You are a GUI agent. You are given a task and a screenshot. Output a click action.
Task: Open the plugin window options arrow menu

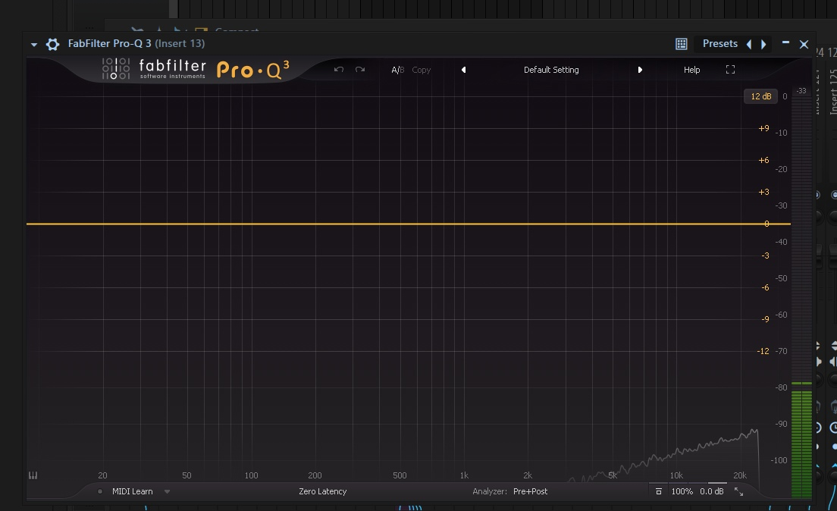pos(34,44)
